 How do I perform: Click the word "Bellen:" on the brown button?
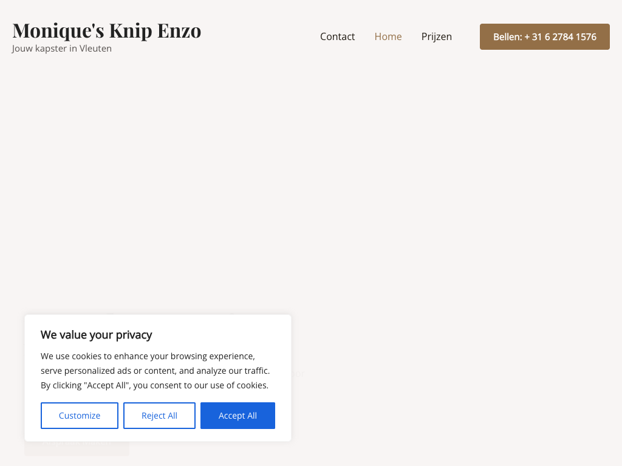pos(507,37)
